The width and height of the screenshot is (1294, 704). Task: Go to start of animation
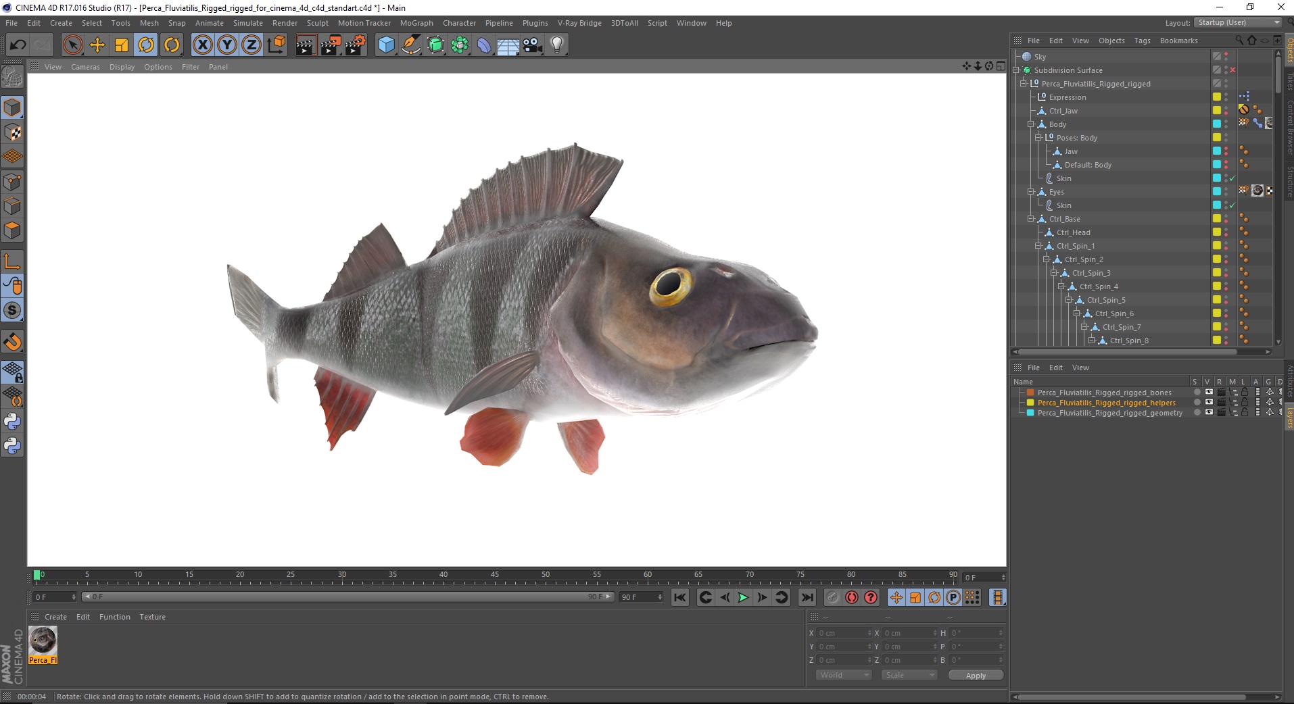coord(680,597)
